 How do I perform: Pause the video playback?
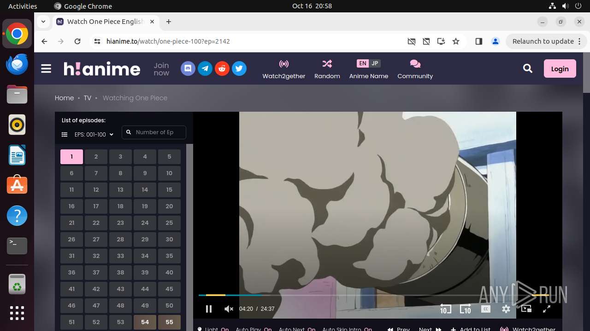[209, 309]
